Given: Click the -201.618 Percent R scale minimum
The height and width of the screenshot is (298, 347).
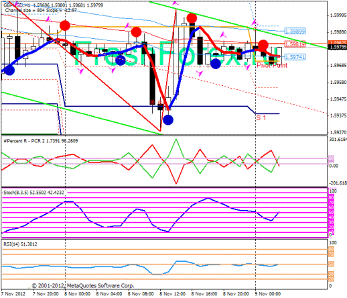Looking at the screenshot, I should tap(338, 183).
